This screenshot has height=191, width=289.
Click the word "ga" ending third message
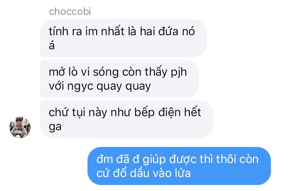(x=55, y=127)
